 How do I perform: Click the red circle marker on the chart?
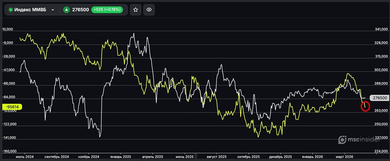click(365, 106)
